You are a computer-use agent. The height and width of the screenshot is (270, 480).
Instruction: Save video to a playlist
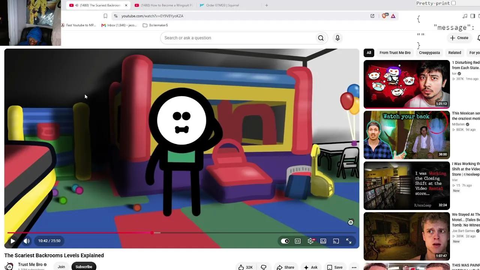point(334,267)
